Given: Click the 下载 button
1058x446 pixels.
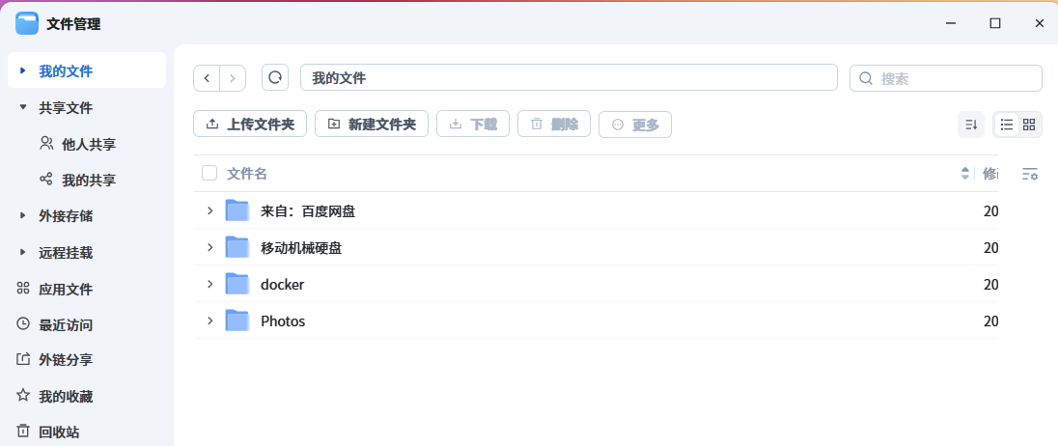Looking at the screenshot, I should click(x=473, y=125).
